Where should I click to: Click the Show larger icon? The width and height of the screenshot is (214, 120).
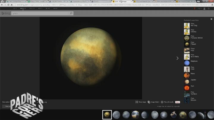(137, 102)
